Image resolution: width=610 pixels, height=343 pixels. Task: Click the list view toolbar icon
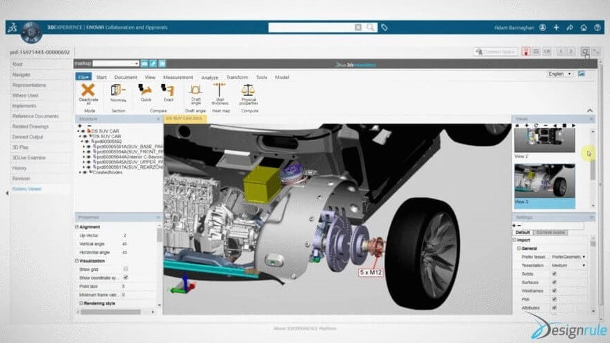pos(536,51)
